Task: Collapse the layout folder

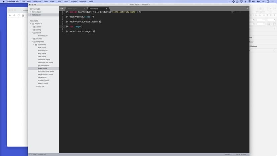Action: point(32,33)
